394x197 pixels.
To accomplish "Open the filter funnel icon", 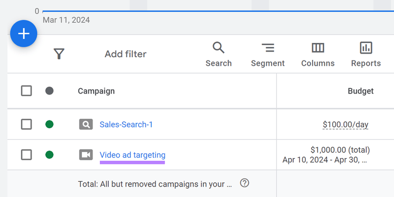I will coord(59,54).
